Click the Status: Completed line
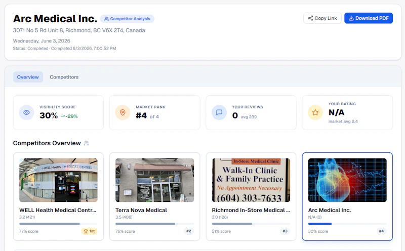 (x=65, y=48)
